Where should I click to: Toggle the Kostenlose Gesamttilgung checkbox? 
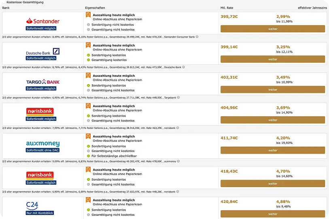(4, 2)
